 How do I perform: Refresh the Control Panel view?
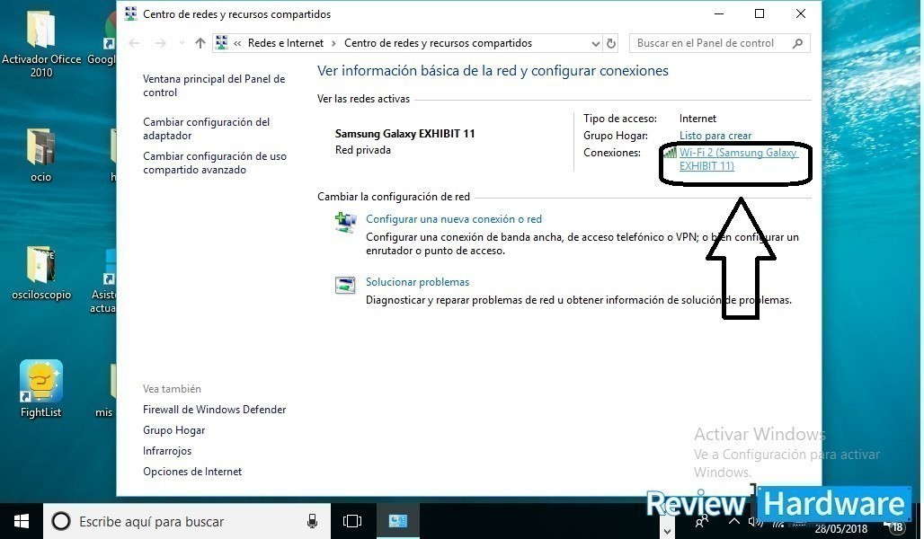click(x=611, y=44)
